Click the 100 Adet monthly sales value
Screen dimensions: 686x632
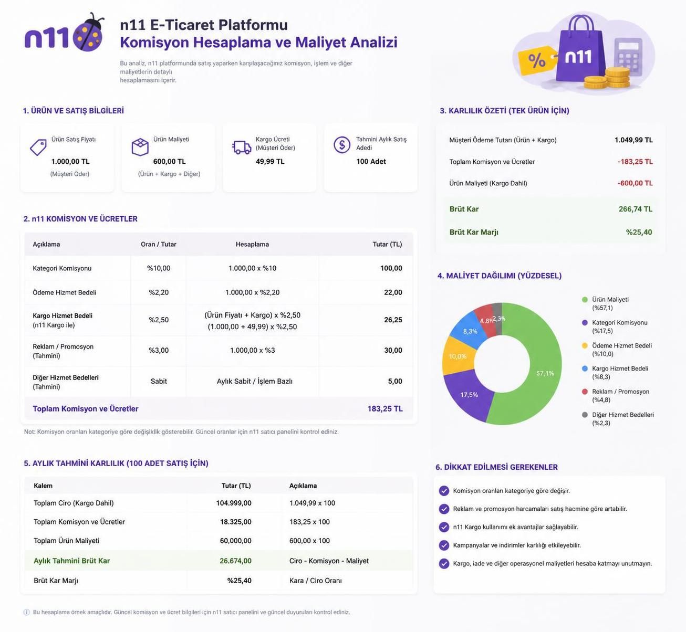pos(371,161)
